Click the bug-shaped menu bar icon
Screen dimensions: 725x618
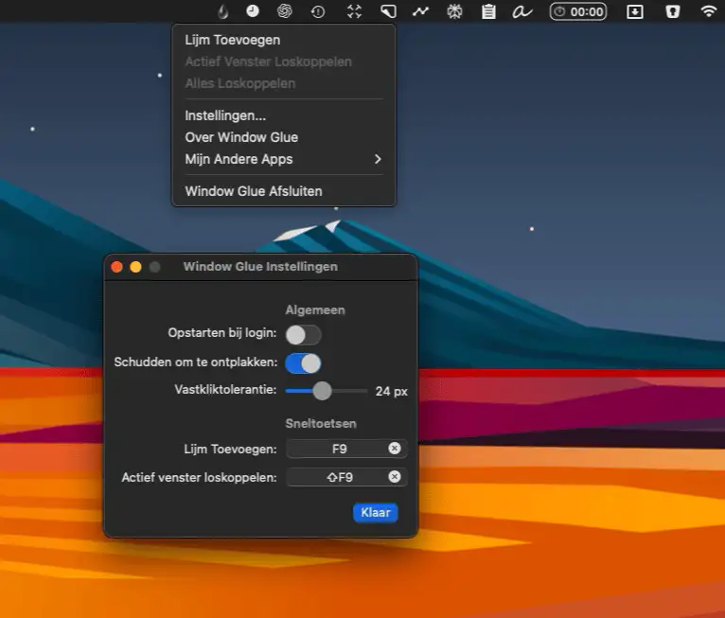(x=454, y=11)
